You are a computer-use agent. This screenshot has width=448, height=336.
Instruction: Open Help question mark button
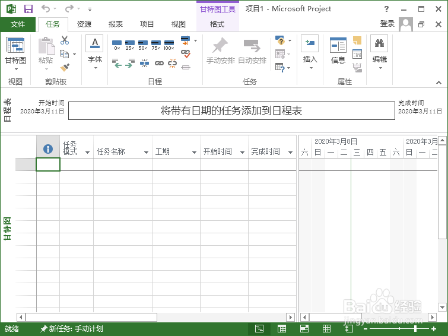coord(386,9)
